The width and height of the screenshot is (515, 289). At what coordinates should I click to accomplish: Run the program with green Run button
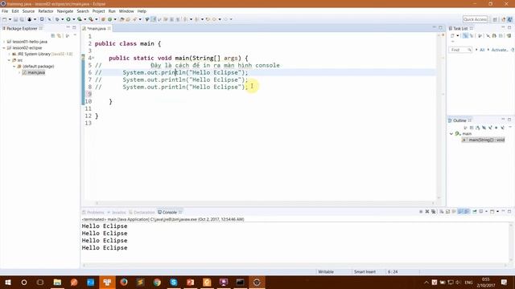(x=68, y=19)
